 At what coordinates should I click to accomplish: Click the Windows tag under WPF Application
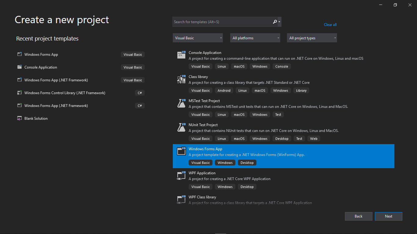tap(225, 187)
